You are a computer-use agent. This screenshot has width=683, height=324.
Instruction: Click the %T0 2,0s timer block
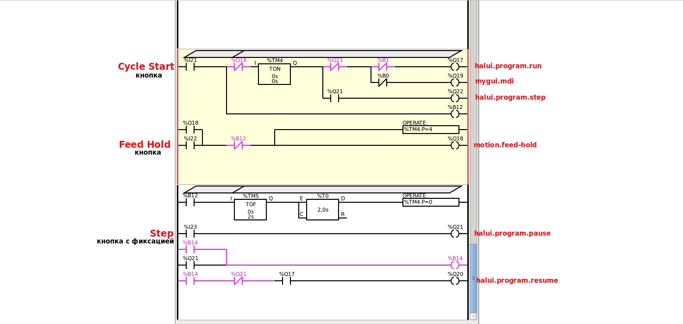tap(322, 210)
